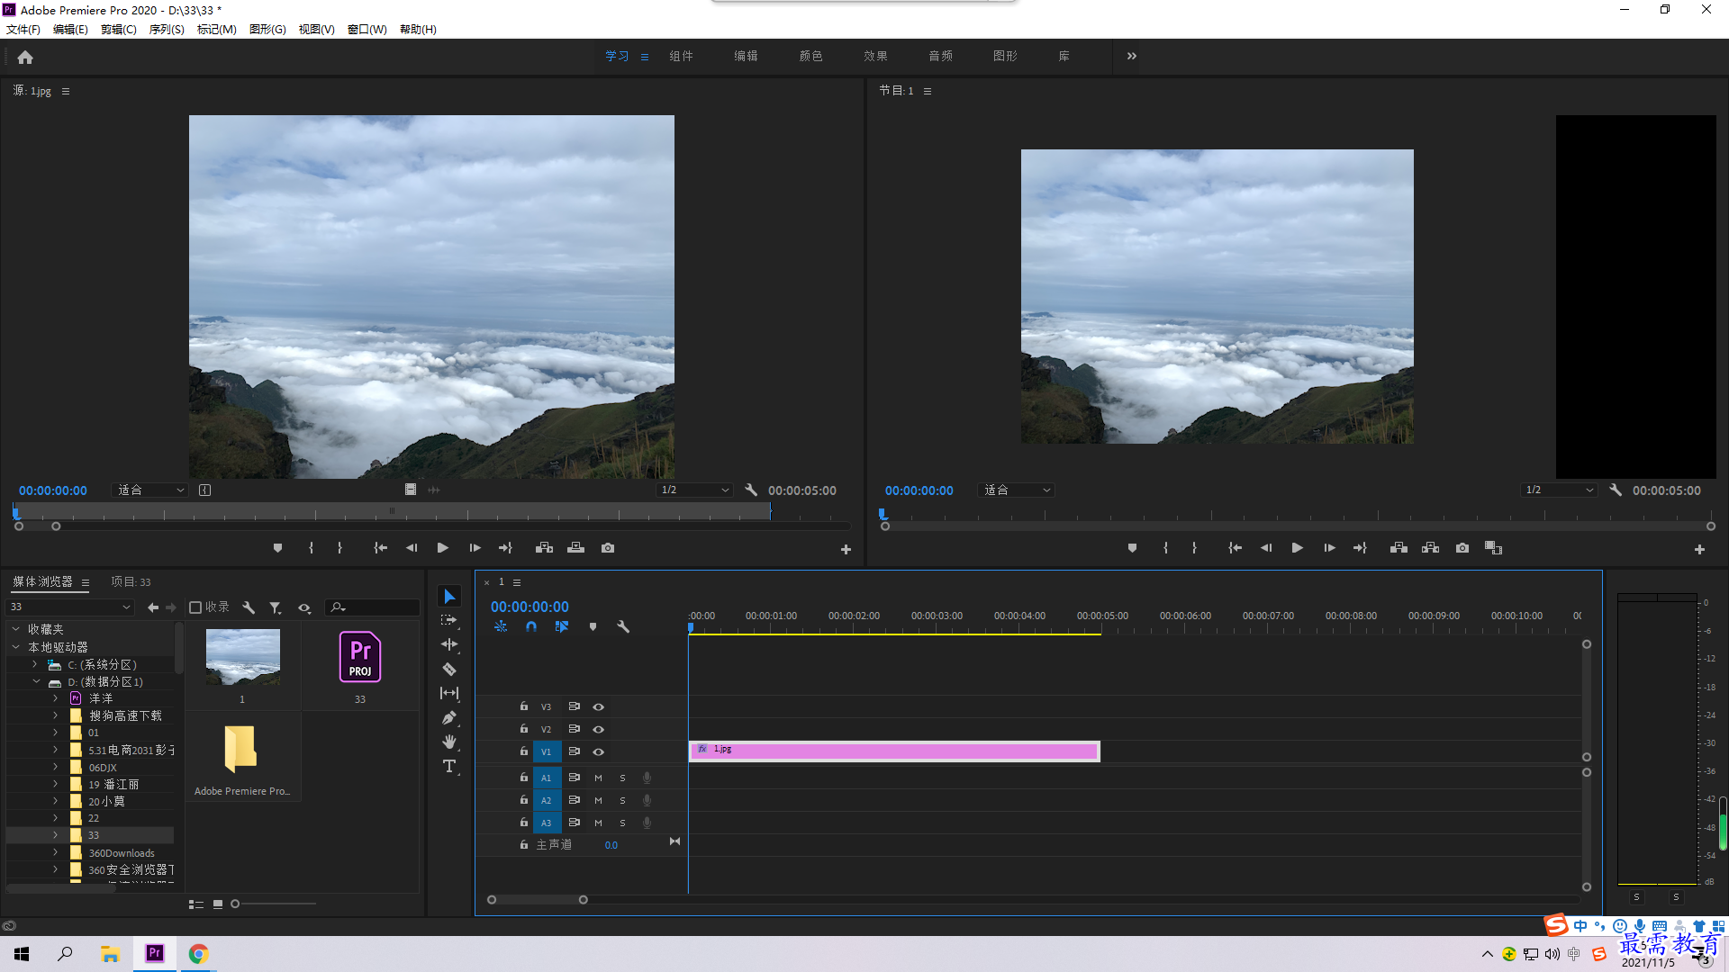Switch to 效果 workspace tab
The image size is (1729, 972).
click(x=875, y=56)
